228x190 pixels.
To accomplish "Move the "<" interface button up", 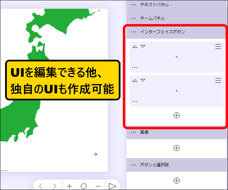I will coord(135,81).
